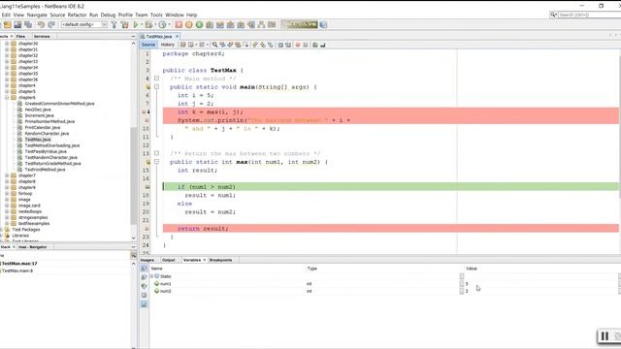
Task: Switch to the Breakpoints tab
Action: 220,260
